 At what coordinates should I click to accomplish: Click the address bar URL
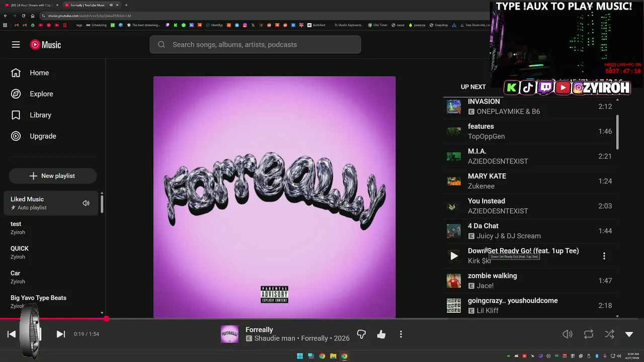point(90,16)
